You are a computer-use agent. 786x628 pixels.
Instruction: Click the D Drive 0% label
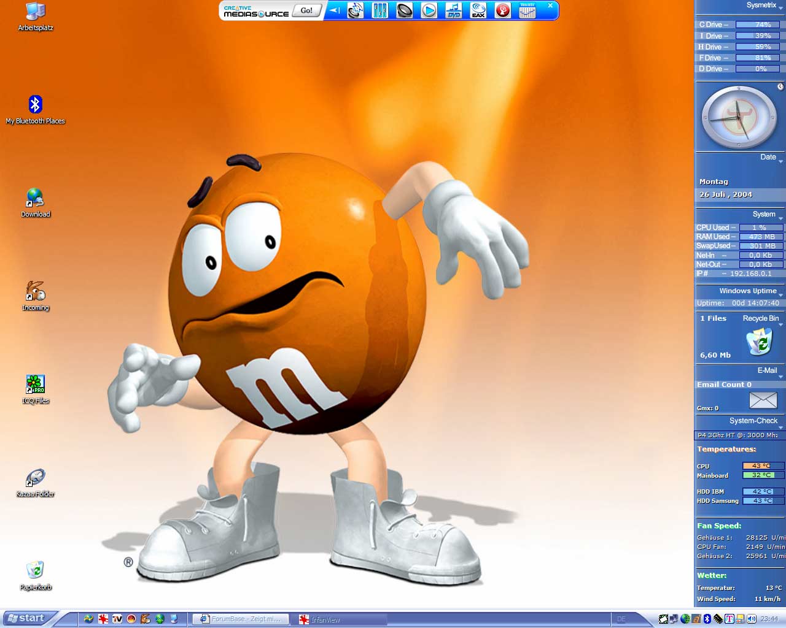coord(761,69)
